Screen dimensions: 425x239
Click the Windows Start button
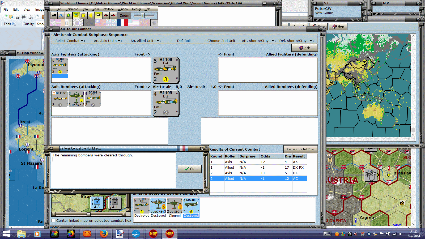point(6,234)
